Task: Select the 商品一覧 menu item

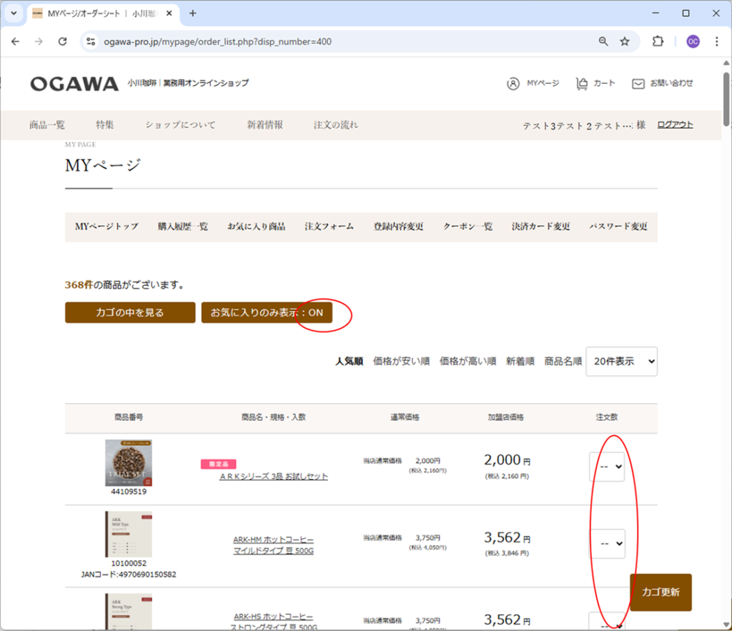Action: [x=47, y=125]
